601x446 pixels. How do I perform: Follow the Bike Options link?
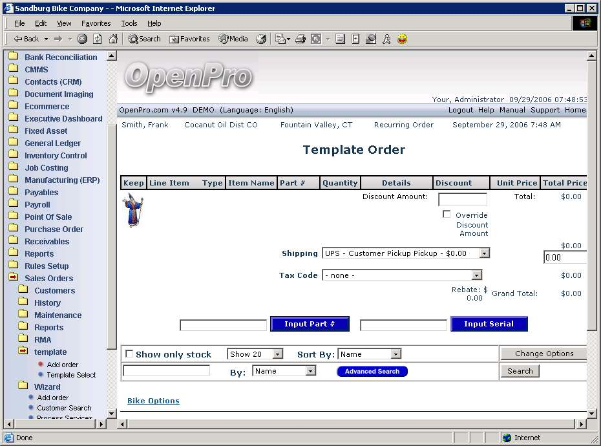pyautogui.click(x=153, y=401)
